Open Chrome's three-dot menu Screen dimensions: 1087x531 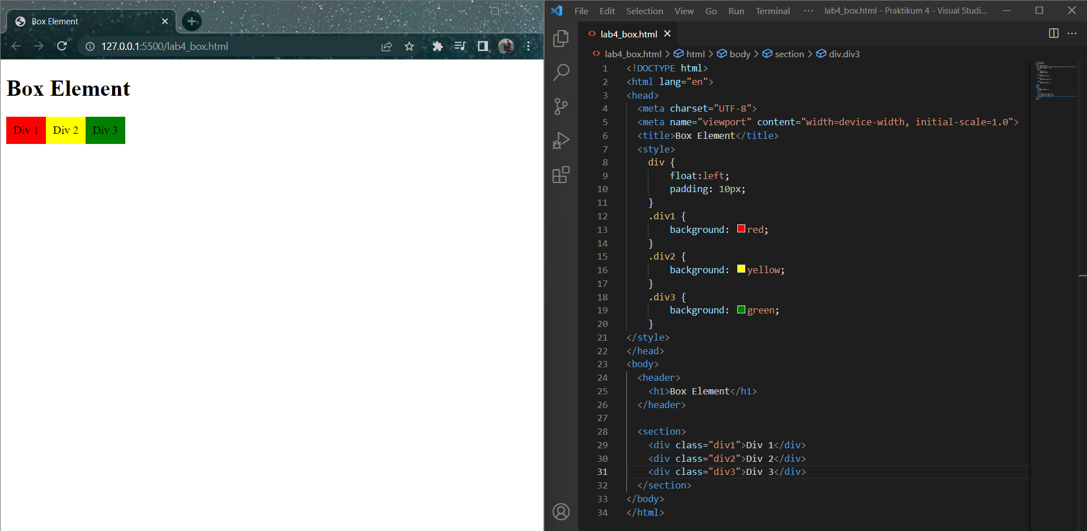[x=528, y=46]
